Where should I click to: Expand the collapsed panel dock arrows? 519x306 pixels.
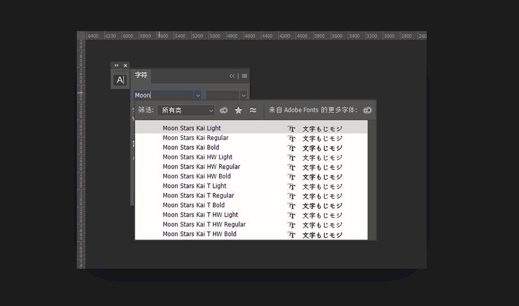[x=116, y=65]
